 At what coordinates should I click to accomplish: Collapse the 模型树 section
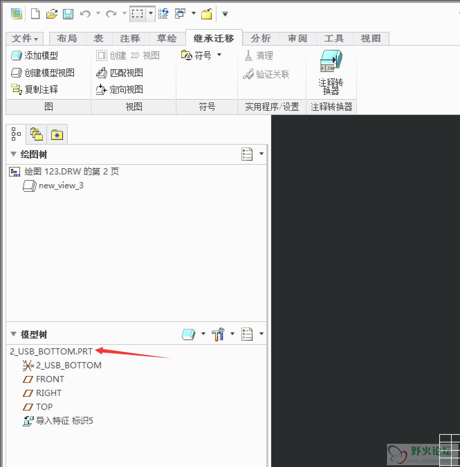click(13, 334)
